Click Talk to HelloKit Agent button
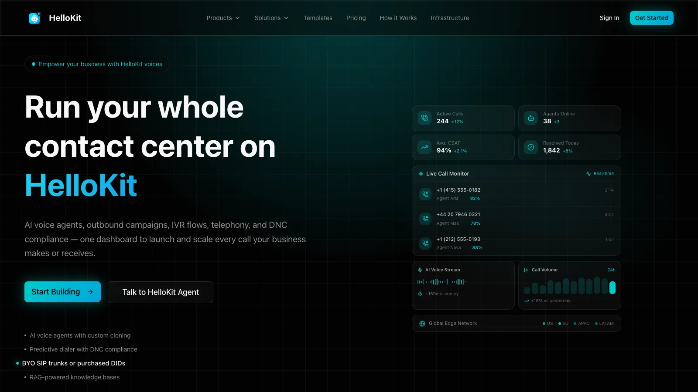Screen dimensions: 698x392 tap(161, 292)
